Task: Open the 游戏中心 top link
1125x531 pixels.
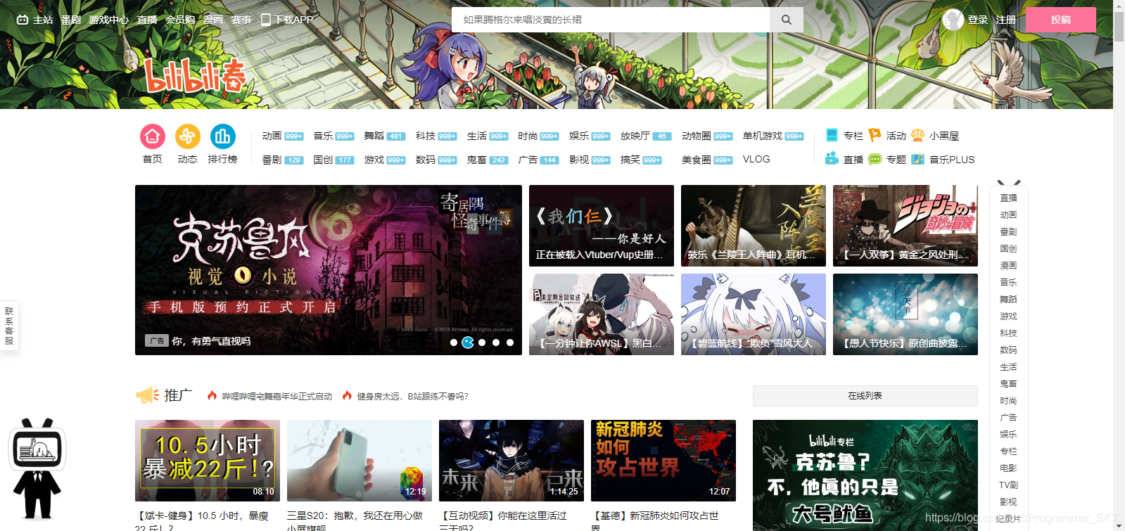Action: point(109,20)
